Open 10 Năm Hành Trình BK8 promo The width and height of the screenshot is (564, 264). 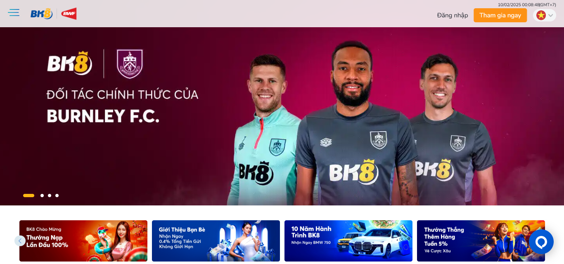coord(348,241)
